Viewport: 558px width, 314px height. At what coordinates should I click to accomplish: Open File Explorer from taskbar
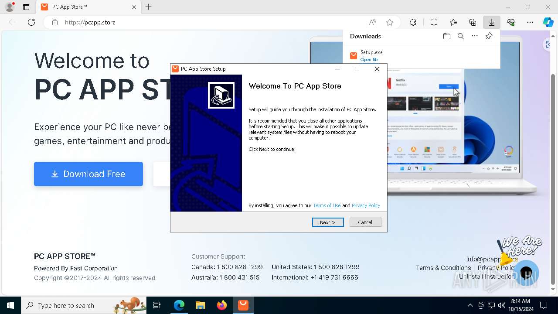[201, 305]
